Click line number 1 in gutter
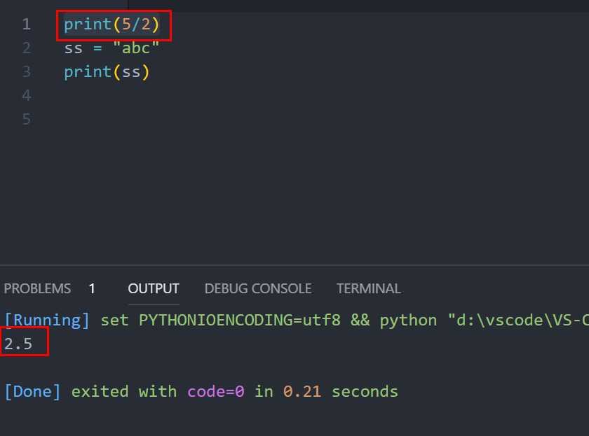 point(27,24)
